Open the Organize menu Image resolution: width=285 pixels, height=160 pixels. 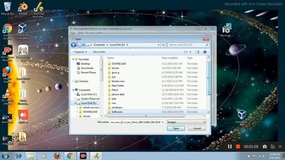(x=80, y=52)
